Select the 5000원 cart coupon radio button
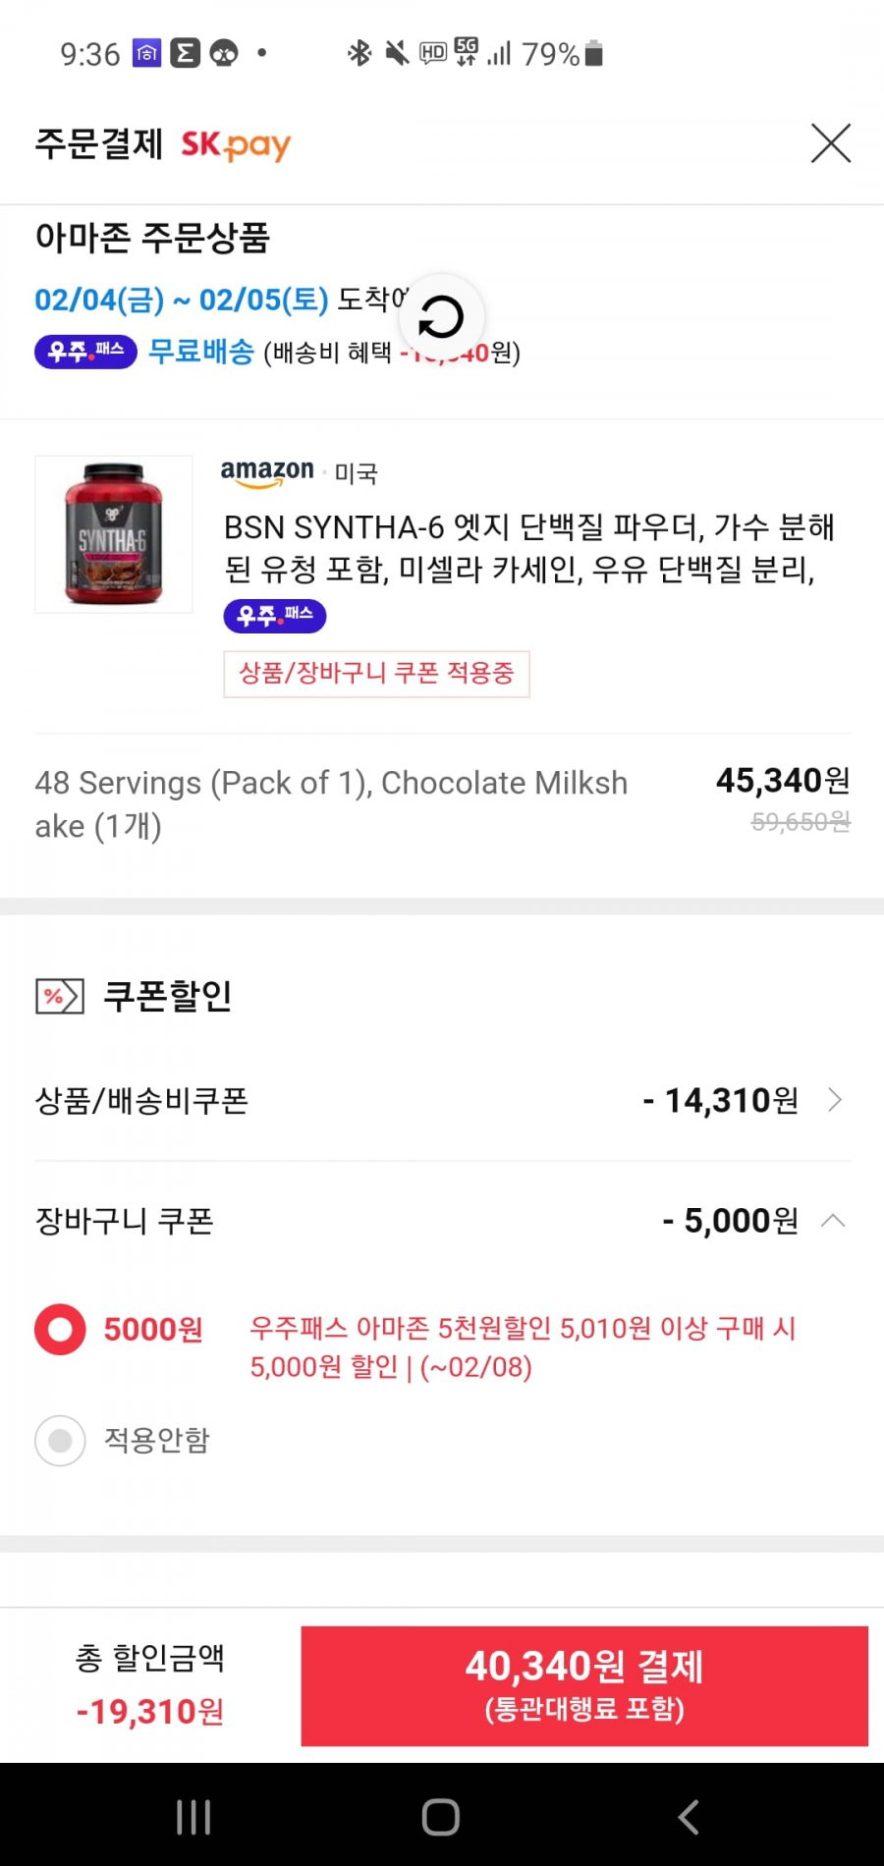This screenshot has height=1866, width=884. 60,1330
